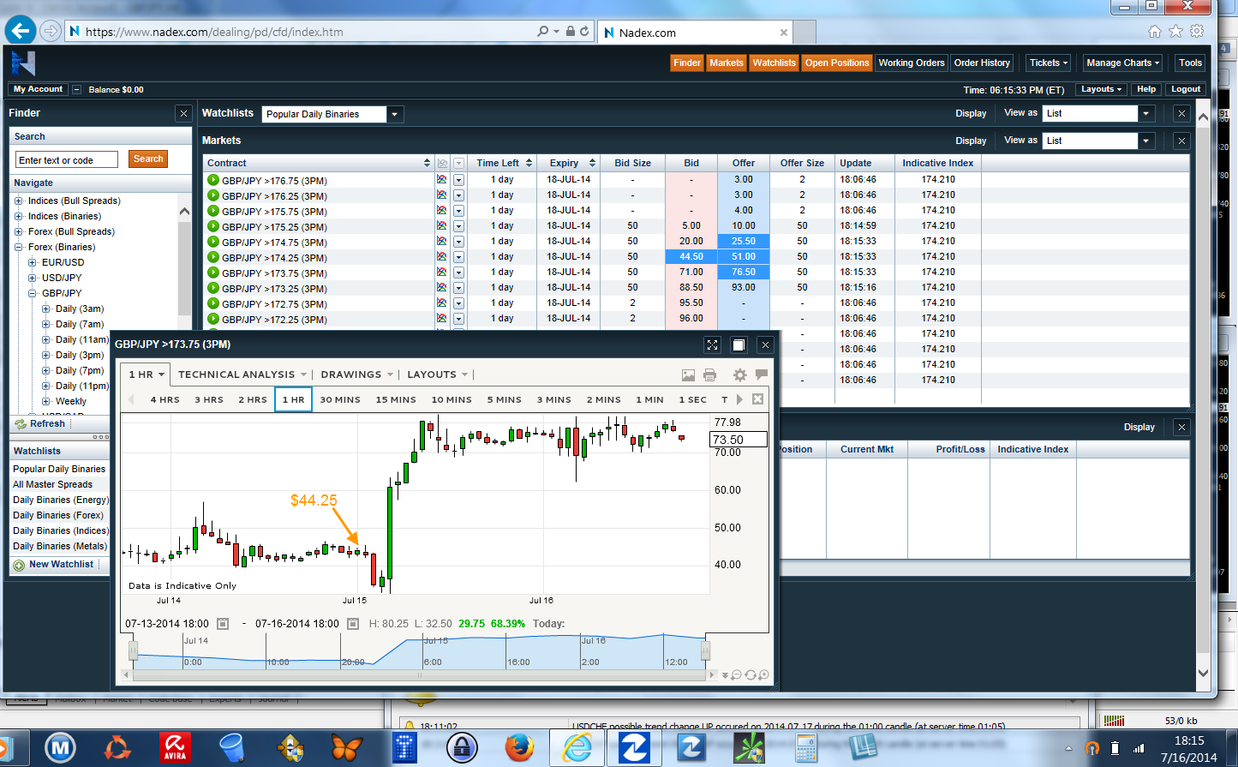The width and height of the screenshot is (1238, 767).
Task: Click the green trade arrow for GBP/JPY >172.75
Action: pyautogui.click(x=213, y=303)
